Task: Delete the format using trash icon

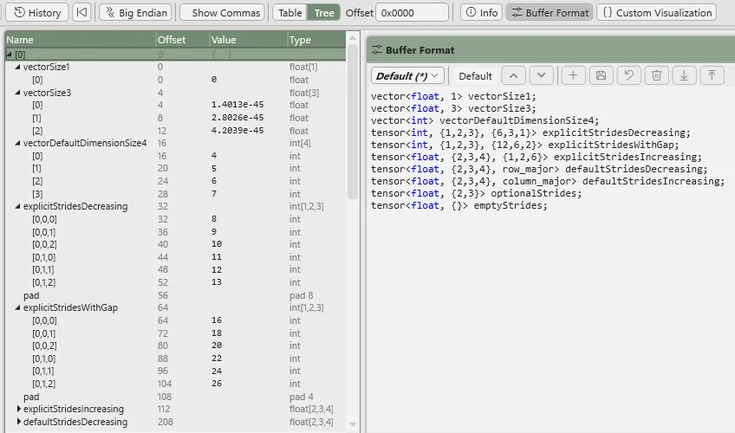Action: coord(656,75)
